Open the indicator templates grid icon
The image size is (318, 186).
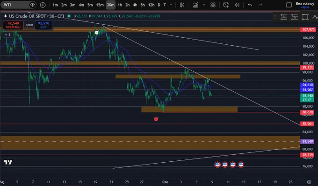(x=213, y=5)
